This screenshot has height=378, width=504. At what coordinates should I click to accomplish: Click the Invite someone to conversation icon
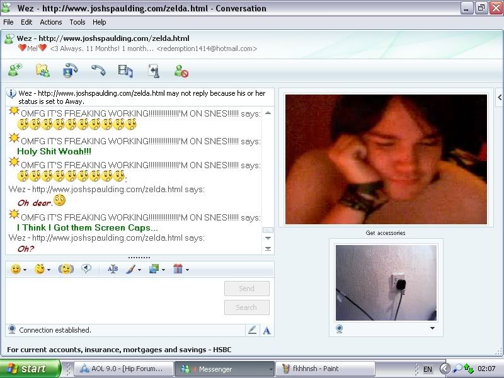click(x=15, y=71)
